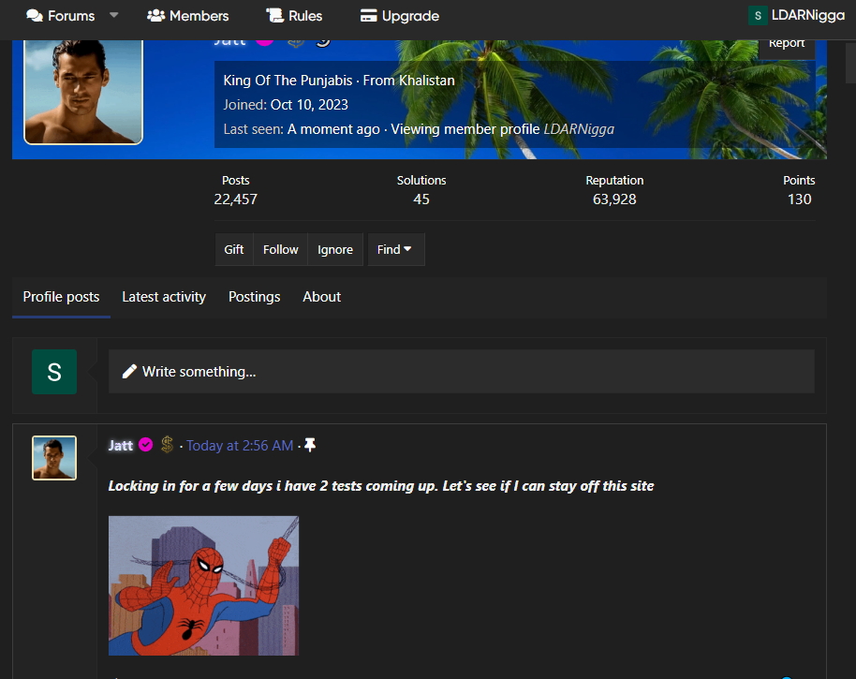The image size is (856, 679).
Task: Open the Postings tab
Action: pos(254,297)
